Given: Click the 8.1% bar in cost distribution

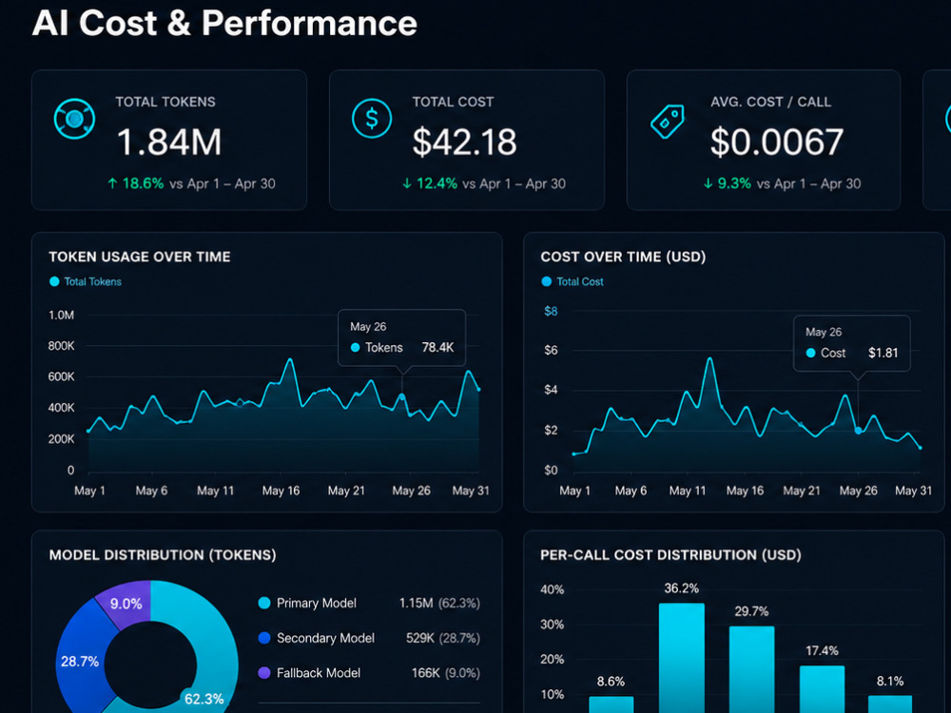Looking at the screenshot, I should 889,704.
